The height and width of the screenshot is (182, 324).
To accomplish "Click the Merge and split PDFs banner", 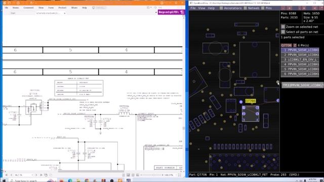I will (171, 12).
